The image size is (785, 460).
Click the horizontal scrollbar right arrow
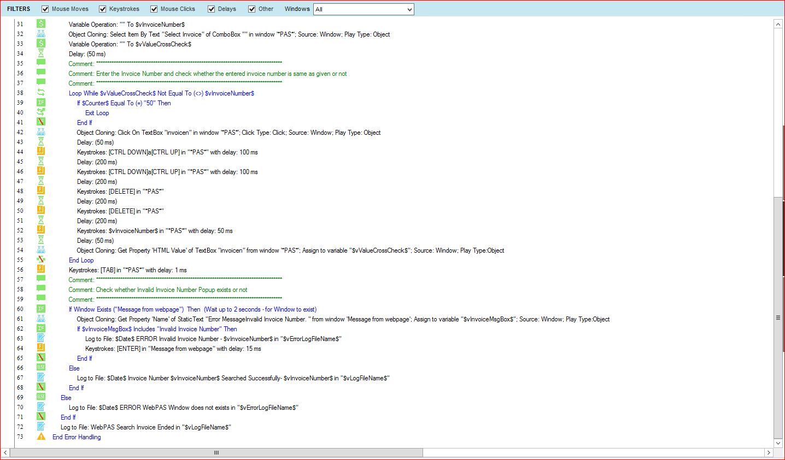tap(769, 452)
